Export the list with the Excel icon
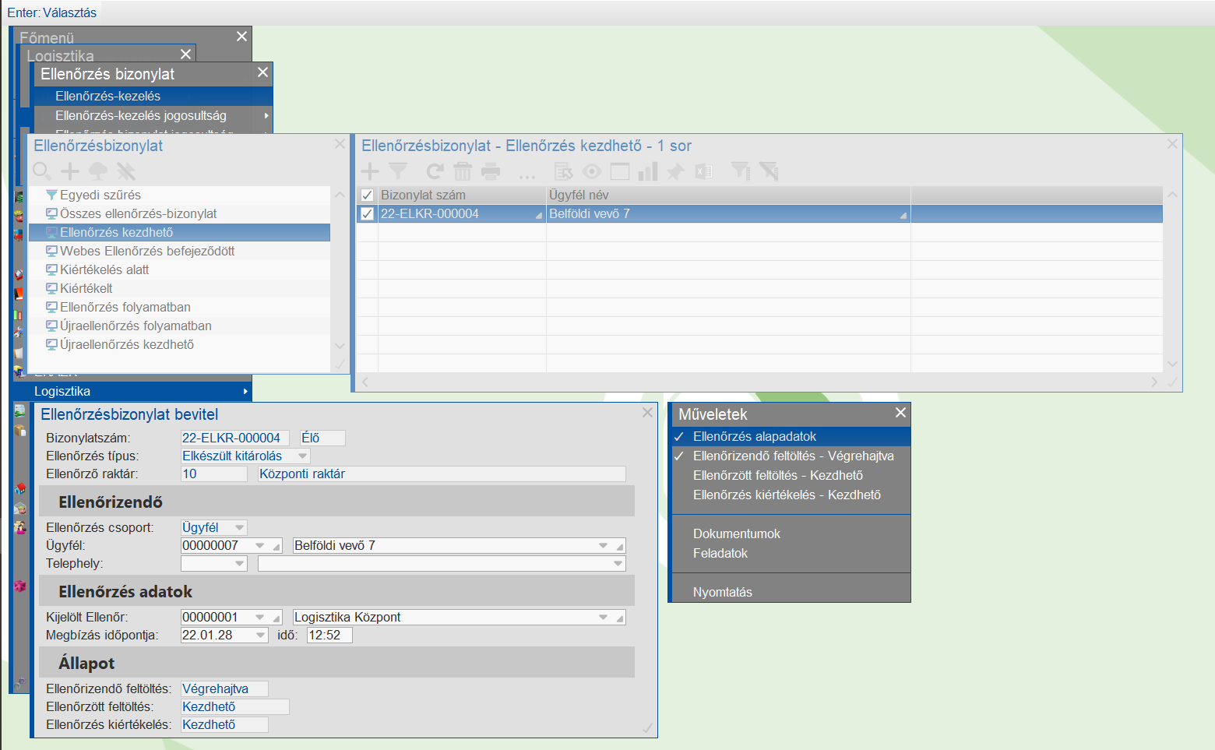Viewport: 1215px width, 750px height. pos(703,171)
